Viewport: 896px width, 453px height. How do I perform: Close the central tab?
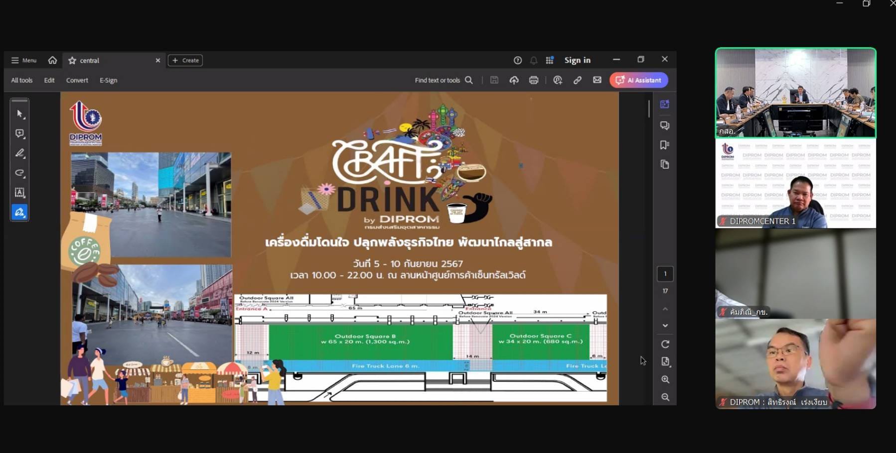[158, 60]
